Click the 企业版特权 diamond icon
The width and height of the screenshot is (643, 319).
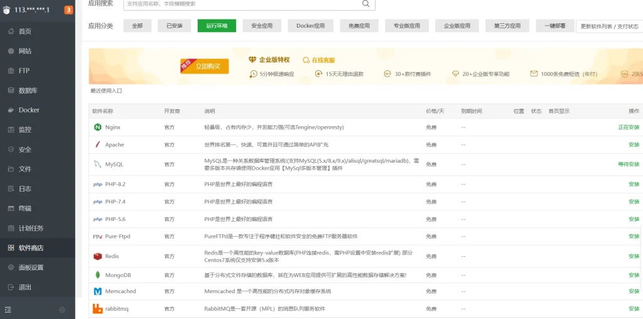tap(252, 60)
